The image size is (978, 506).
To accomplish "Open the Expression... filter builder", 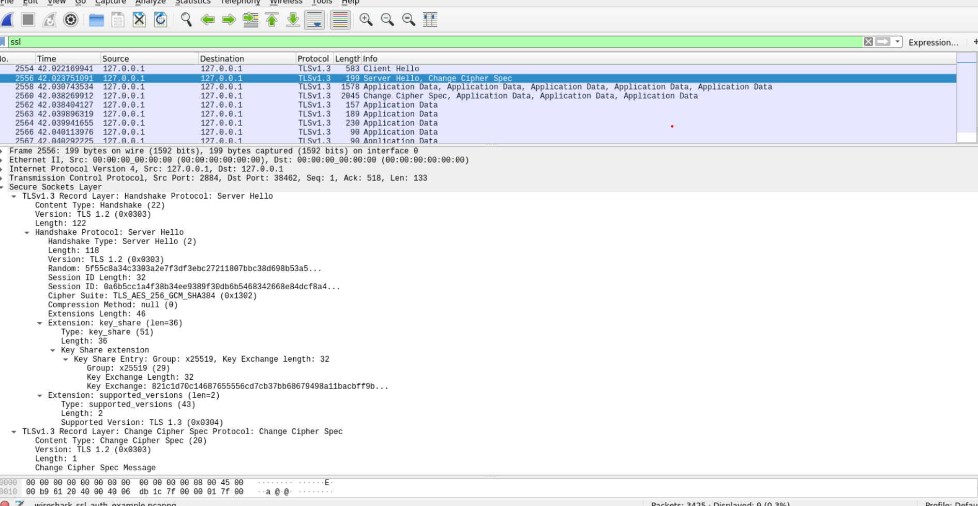I will pos(932,42).
